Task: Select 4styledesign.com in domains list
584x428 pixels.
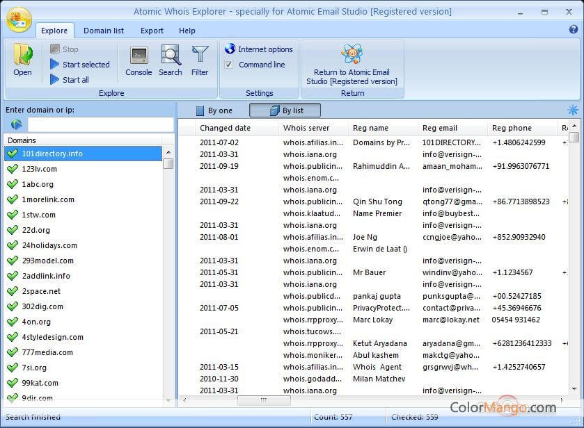Action: pyautogui.click(x=84, y=337)
